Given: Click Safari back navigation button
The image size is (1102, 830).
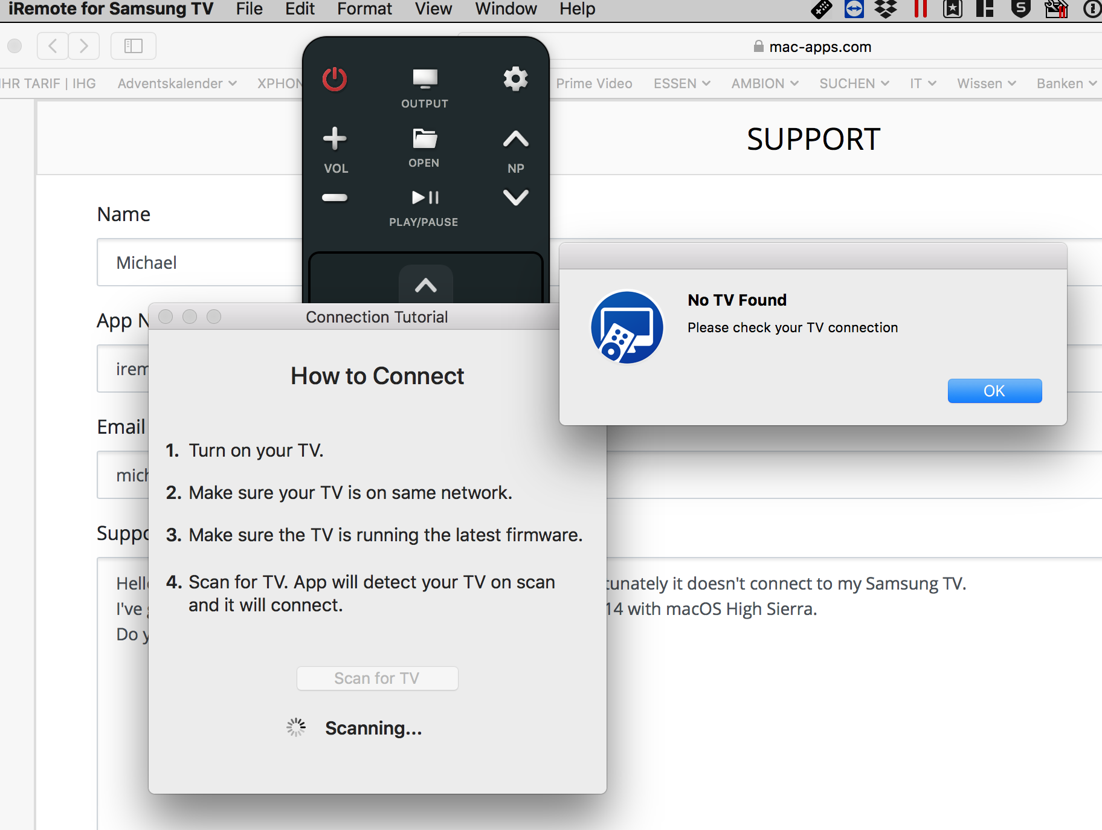Looking at the screenshot, I should 53,46.
